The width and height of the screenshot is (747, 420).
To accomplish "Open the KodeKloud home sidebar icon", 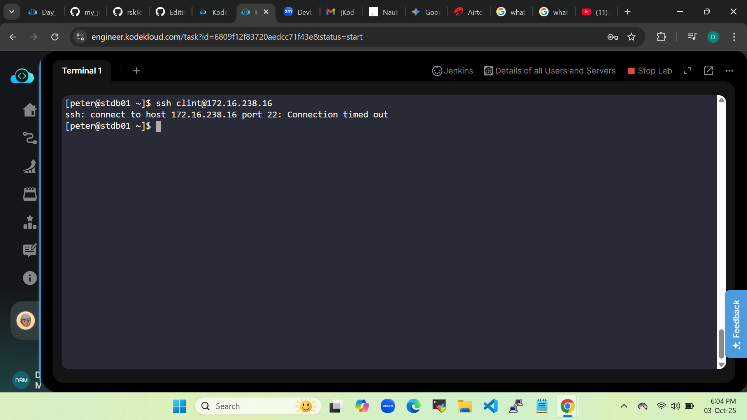I will (x=30, y=110).
